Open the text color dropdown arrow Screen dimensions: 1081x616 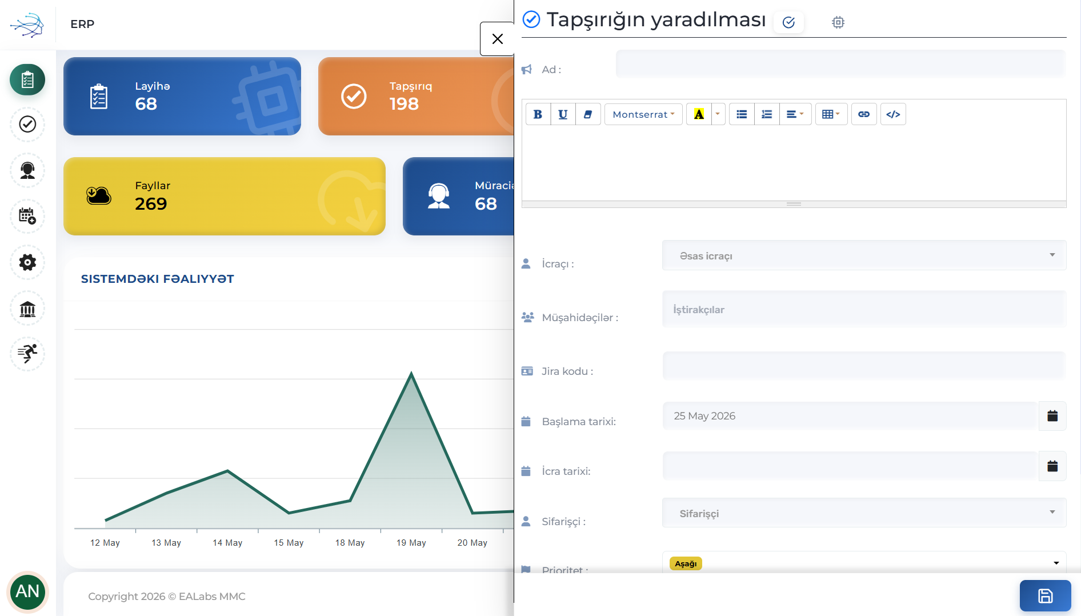pyautogui.click(x=718, y=114)
